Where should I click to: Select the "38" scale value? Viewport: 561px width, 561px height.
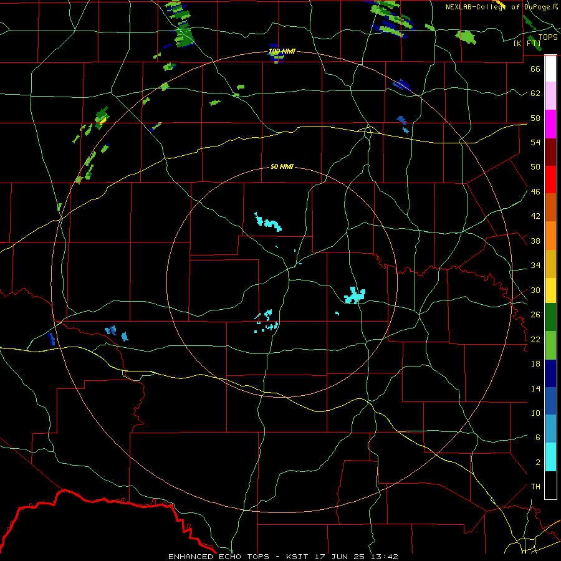pos(535,241)
